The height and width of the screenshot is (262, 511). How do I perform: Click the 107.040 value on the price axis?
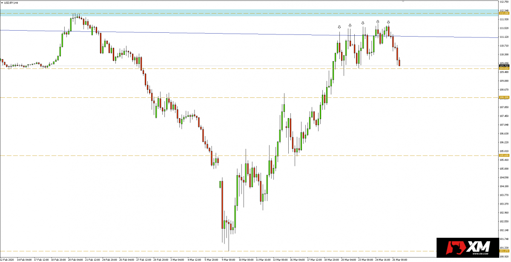pyautogui.click(x=505, y=125)
